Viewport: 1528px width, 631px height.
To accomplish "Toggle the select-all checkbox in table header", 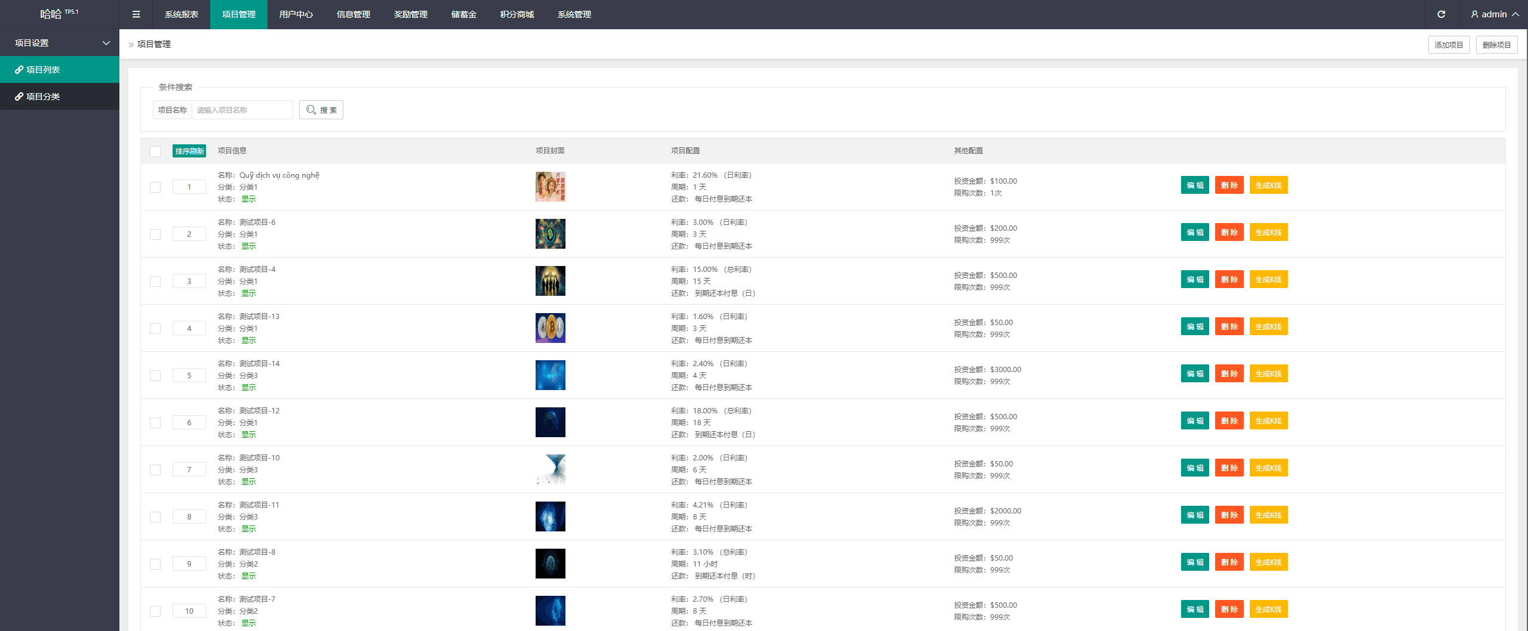I will (155, 151).
